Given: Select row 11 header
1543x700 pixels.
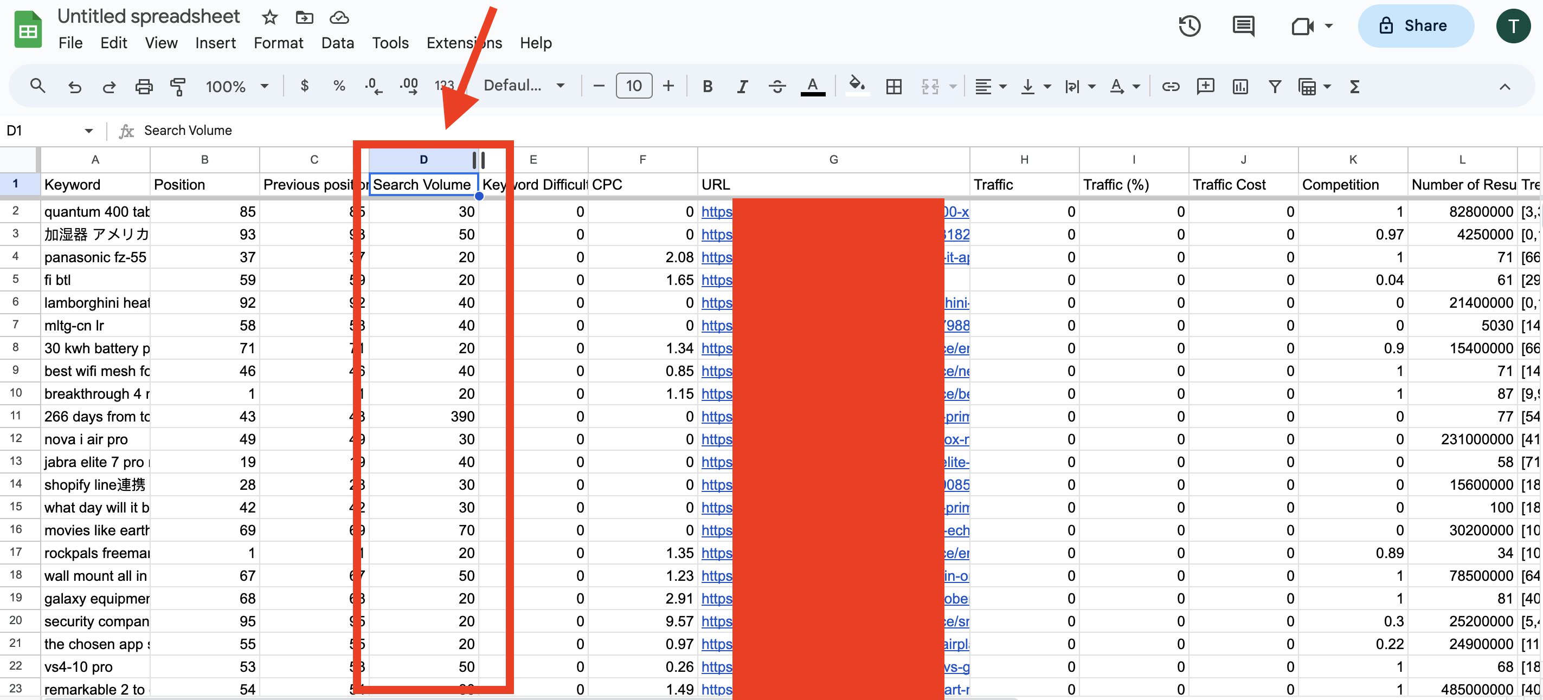Looking at the screenshot, I should point(16,416).
